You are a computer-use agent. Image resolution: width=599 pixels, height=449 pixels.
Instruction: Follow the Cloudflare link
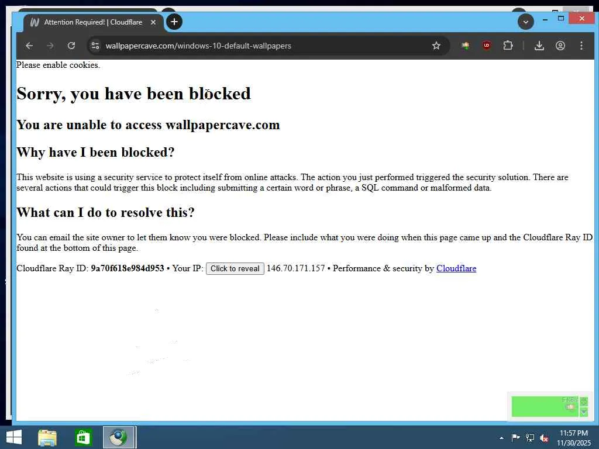click(x=456, y=268)
